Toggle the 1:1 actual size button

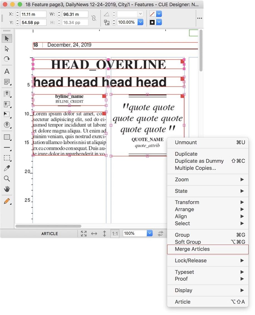[x=115, y=234]
